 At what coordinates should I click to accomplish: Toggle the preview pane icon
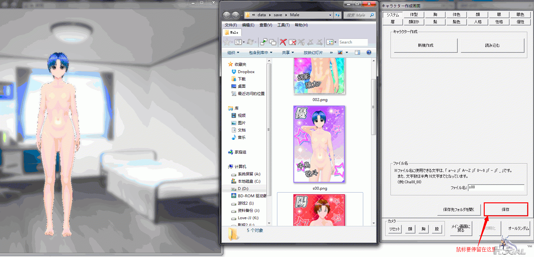[x=357, y=52]
